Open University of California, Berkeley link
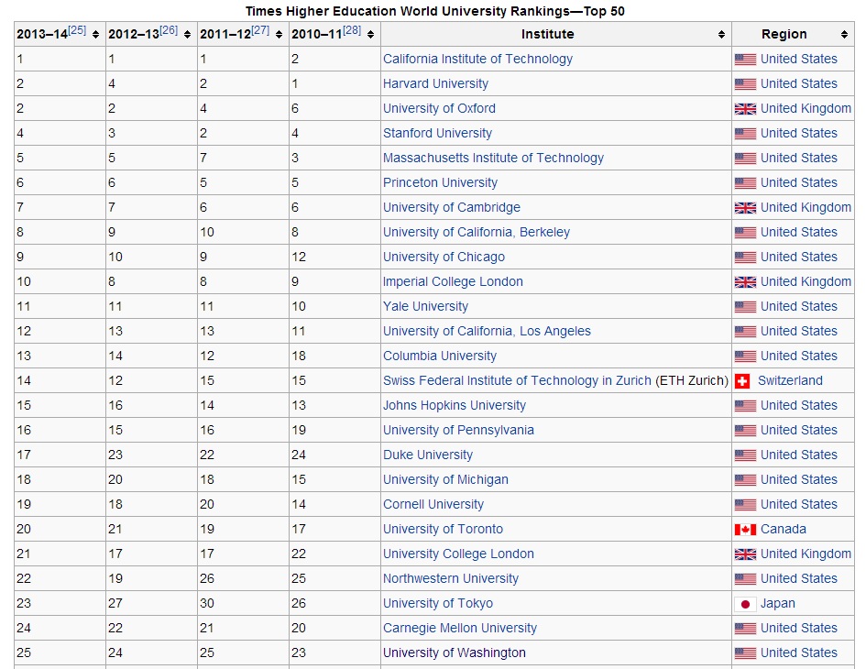 click(x=477, y=232)
